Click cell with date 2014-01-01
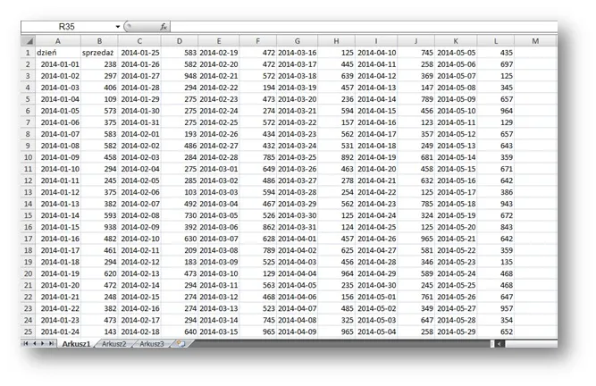Image resolution: width=596 pixels, height=386 pixels. (x=58, y=64)
